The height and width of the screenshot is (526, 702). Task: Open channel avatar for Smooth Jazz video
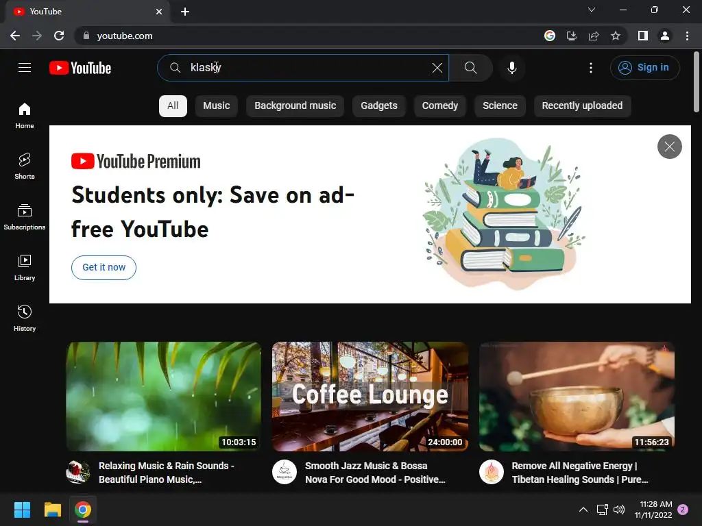[x=285, y=472]
